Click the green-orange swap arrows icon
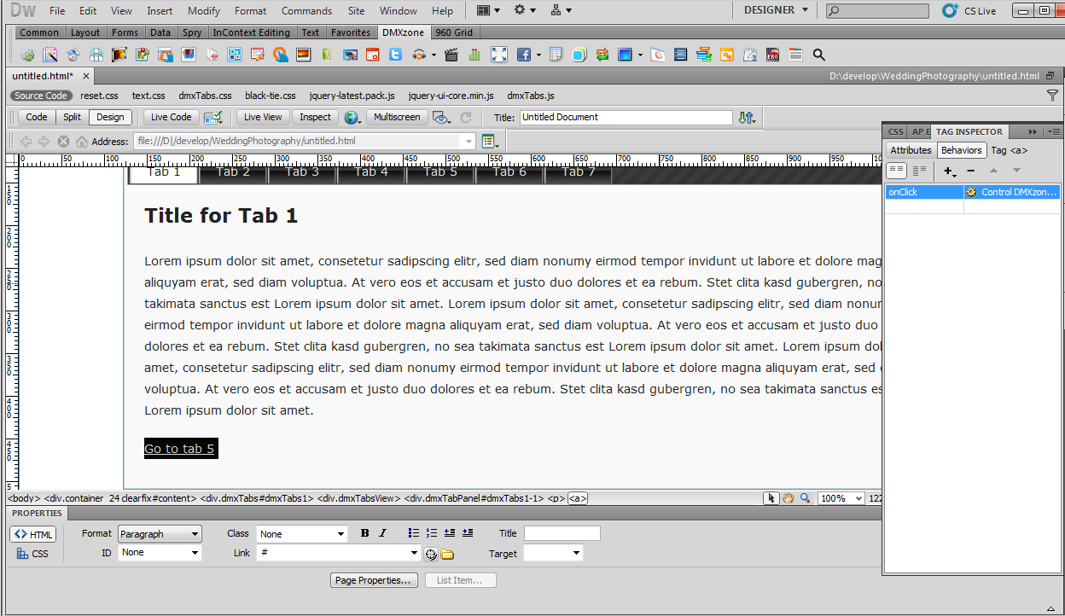 click(x=602, y=55)
